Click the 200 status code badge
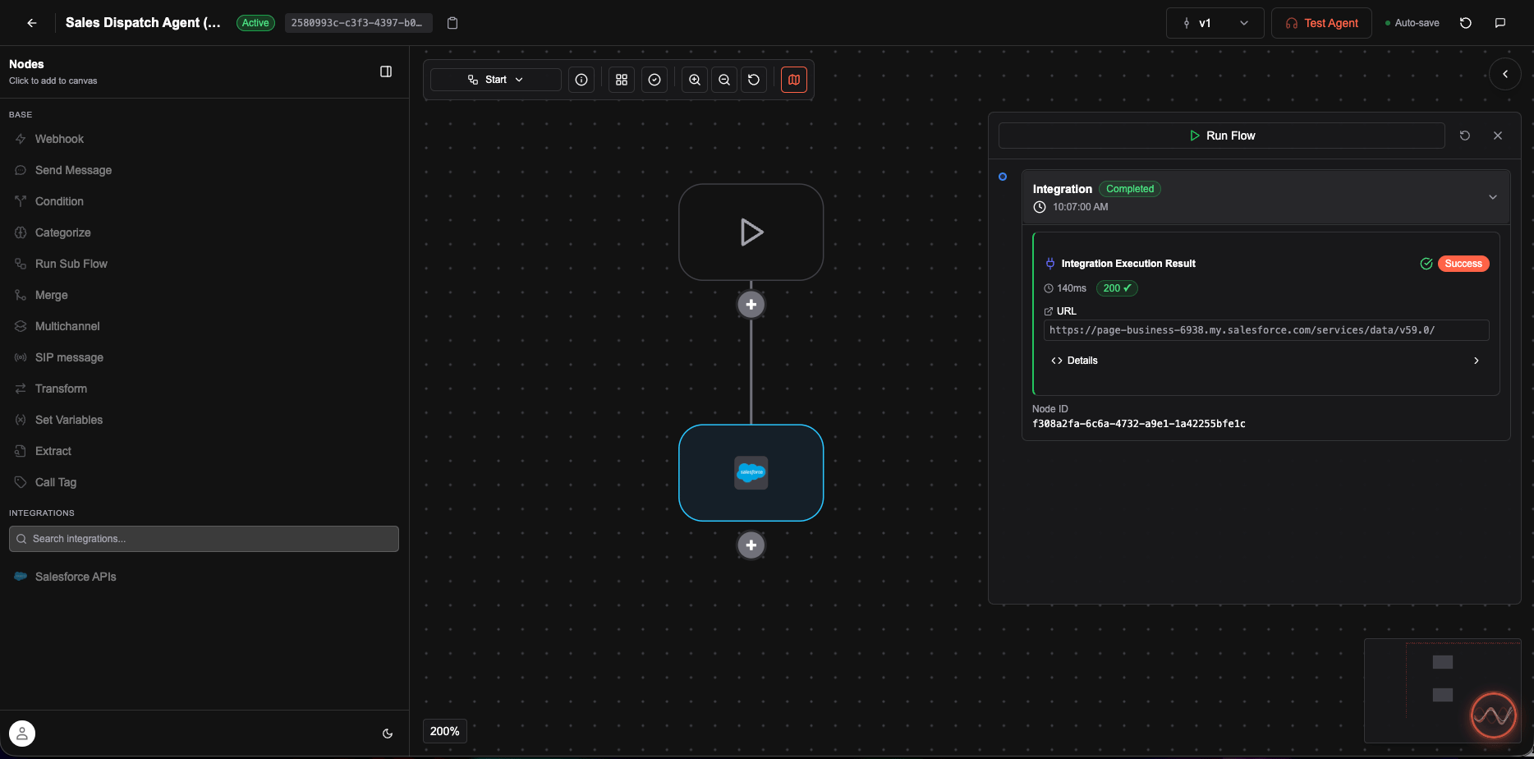The width and height of the screenshot is (1534, 759). (1117, 288)
